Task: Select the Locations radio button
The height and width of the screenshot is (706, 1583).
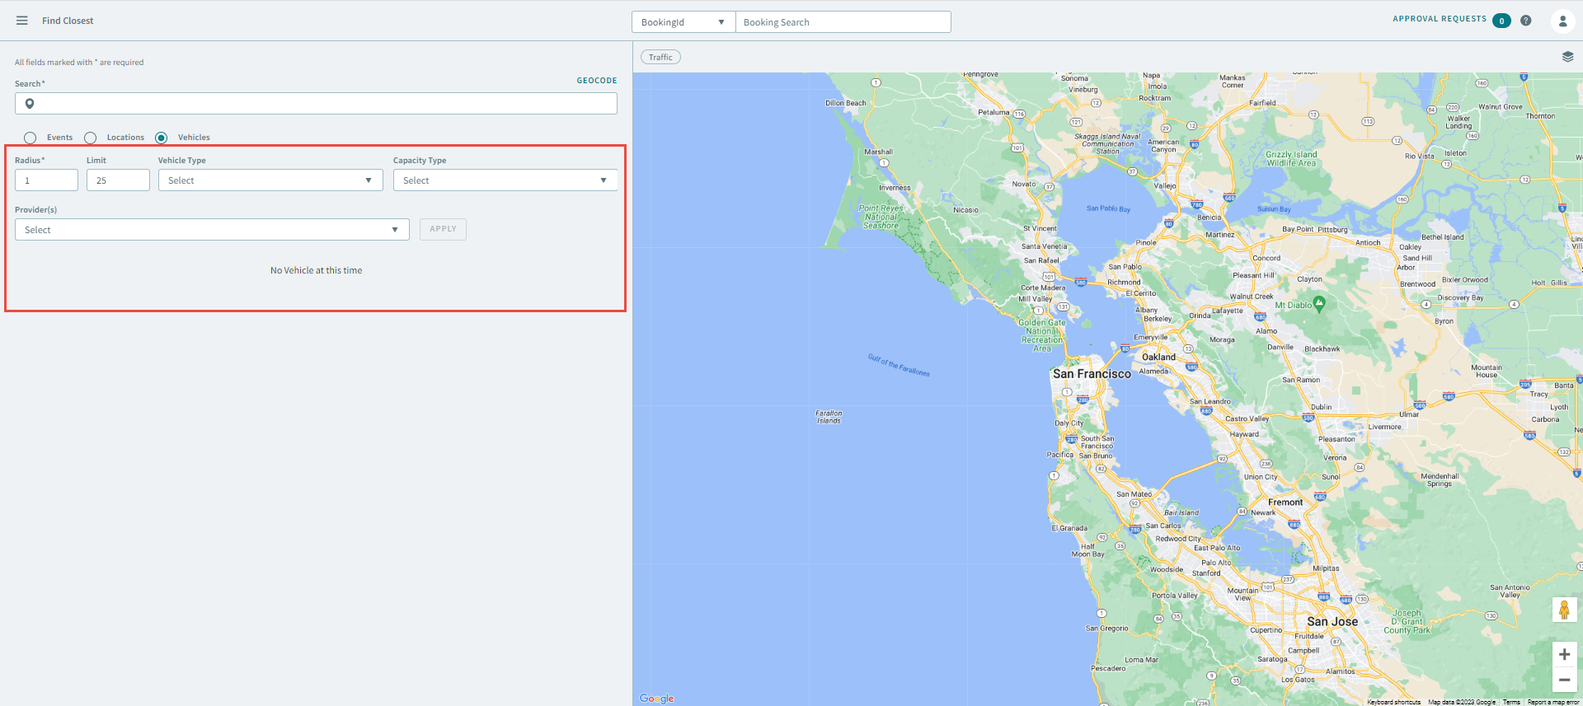Action: pos(91,138)
